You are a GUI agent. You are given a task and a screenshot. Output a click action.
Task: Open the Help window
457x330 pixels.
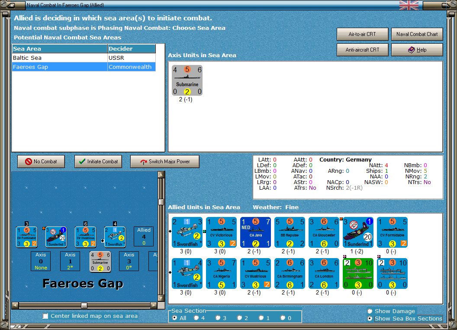click(x=417, y=50)
